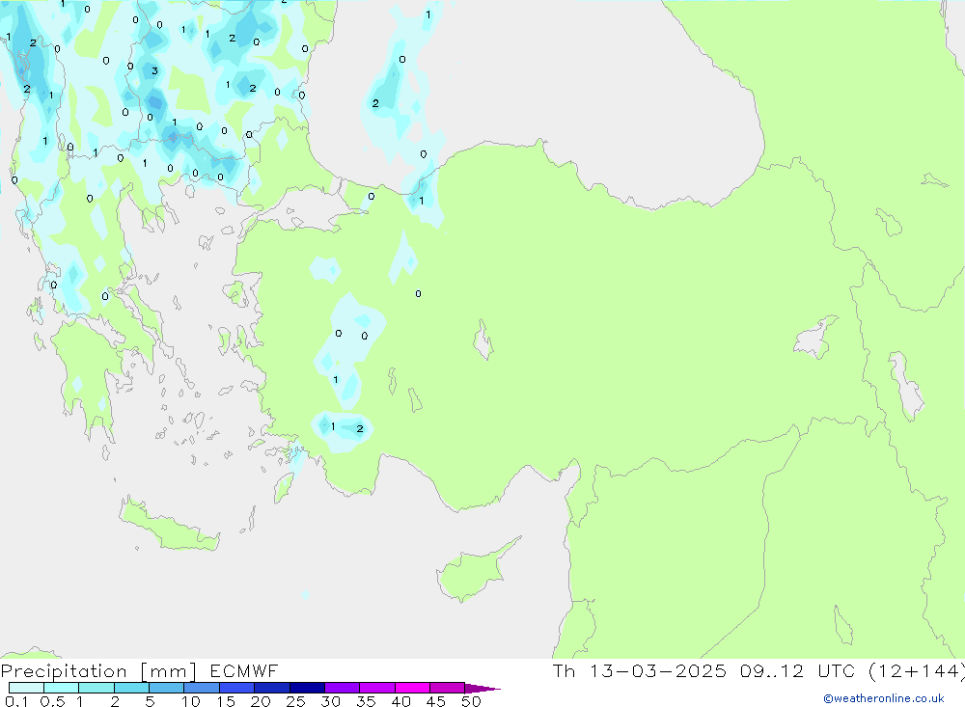Screen dimensions: 965x707
Task: Click the 'Precipitation' title word
Action: (x=64, y=671)
